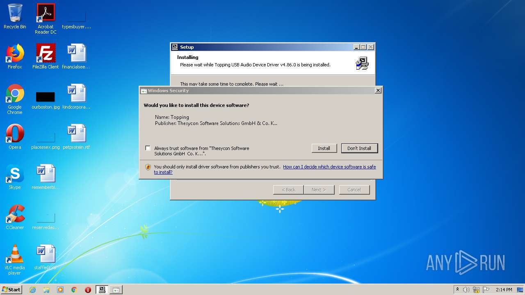The image size is (525, 295).
Task: Select financialsee document icon
Action: coord(76,57)
